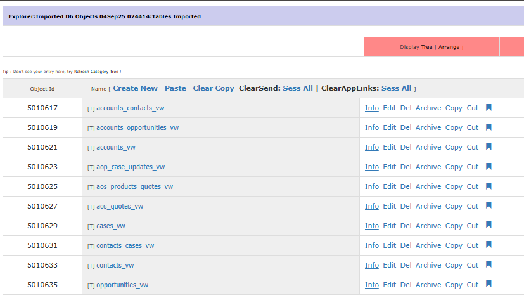The width and height of the screenshot is (524, 305).
Task: Open cases_vw table
Action: tap(111, 226)
